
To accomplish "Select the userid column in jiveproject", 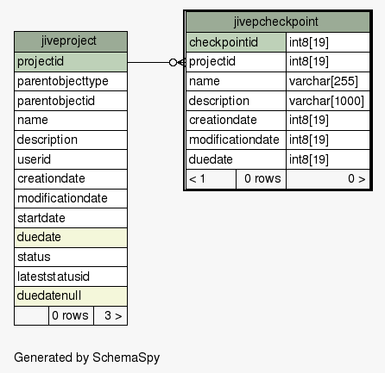I will coord(71,159).
